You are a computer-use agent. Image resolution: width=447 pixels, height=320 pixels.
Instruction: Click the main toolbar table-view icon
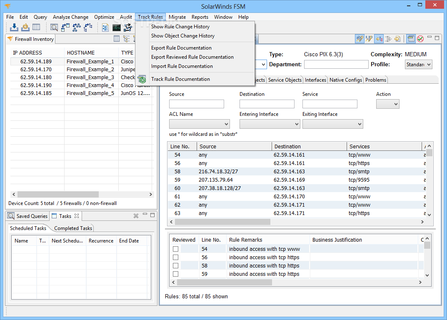tap(36, 27)
